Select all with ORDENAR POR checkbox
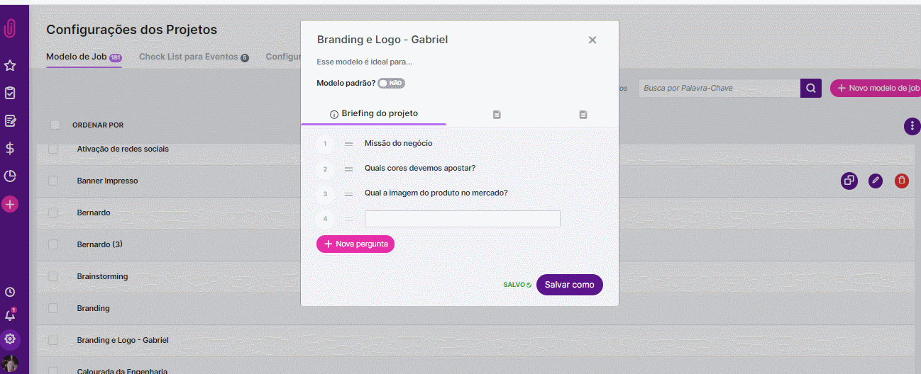921x374 pixels. (55, 125)
